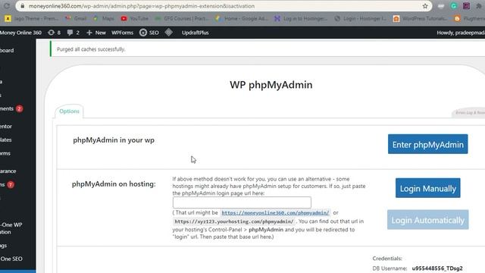Image resolution: width=485 pixels, height=273 pixels.
Task: Open the SEO gear item in admin bar
Action: click(x=149, y=33)
